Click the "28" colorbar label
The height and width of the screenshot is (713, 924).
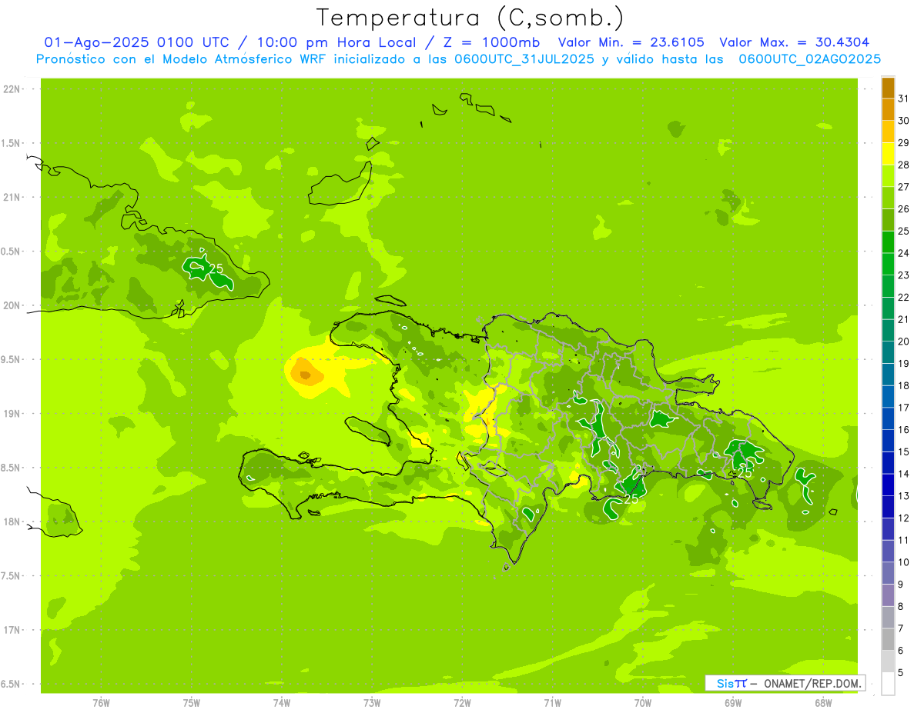click(x=904, y=165)
